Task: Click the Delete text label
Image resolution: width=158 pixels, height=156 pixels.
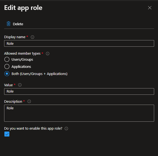Action: click(18, 24)
